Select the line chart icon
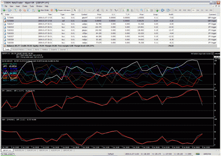The width and height of the screenshot is (221, 156). pos(132,10)
